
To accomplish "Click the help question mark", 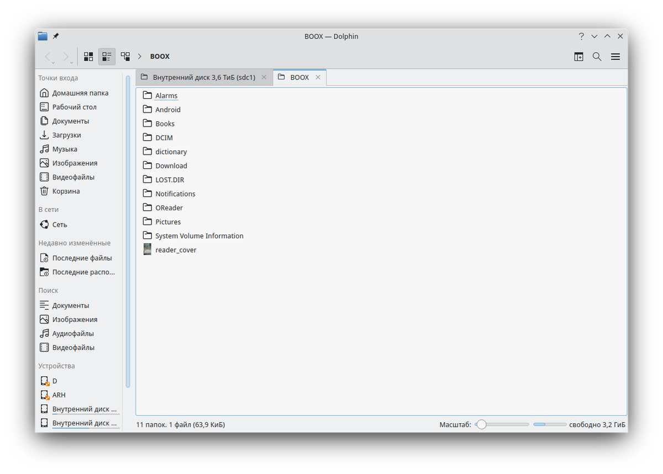I will click(581, 36).
